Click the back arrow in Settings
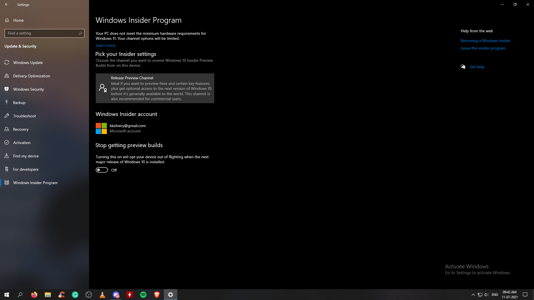 (x=7, y=4)
